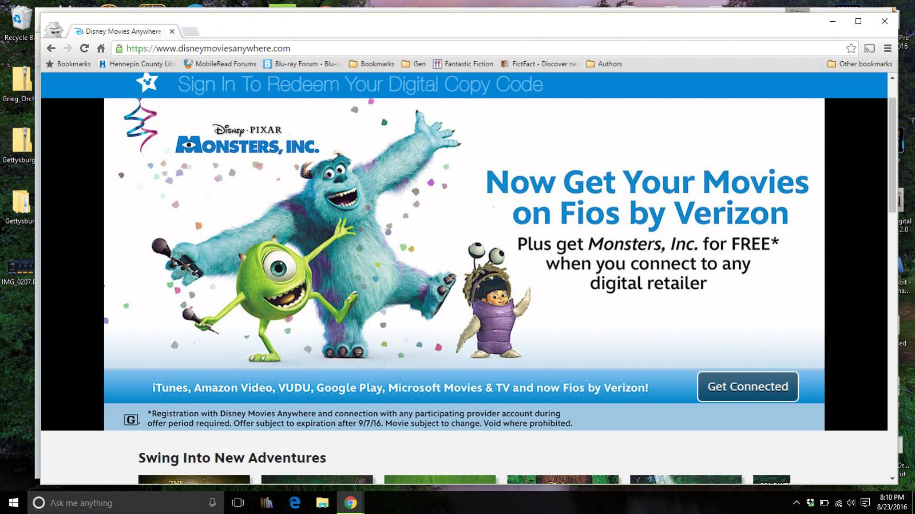Screen dimensions: 915x514
Task: Click the vertical scrollbar thumb
Action: (x=892, y=154)
